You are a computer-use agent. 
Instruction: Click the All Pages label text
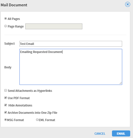(x=14, y=19)
